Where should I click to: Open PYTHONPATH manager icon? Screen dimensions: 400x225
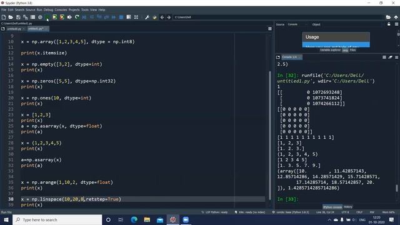pyautogui.click(x=154, y=17)
